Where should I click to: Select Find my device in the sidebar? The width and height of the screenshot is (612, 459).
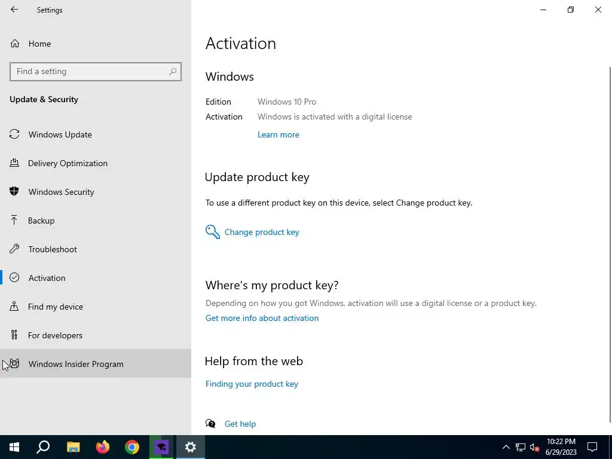pos(96,307)
